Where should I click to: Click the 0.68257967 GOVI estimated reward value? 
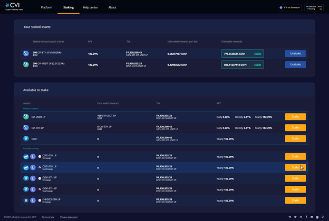177,54
